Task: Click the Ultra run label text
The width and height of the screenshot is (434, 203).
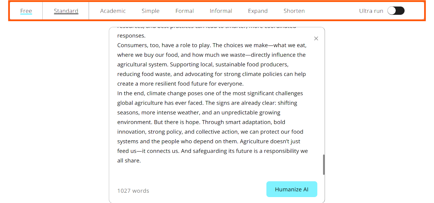Action: coord(371,11)
